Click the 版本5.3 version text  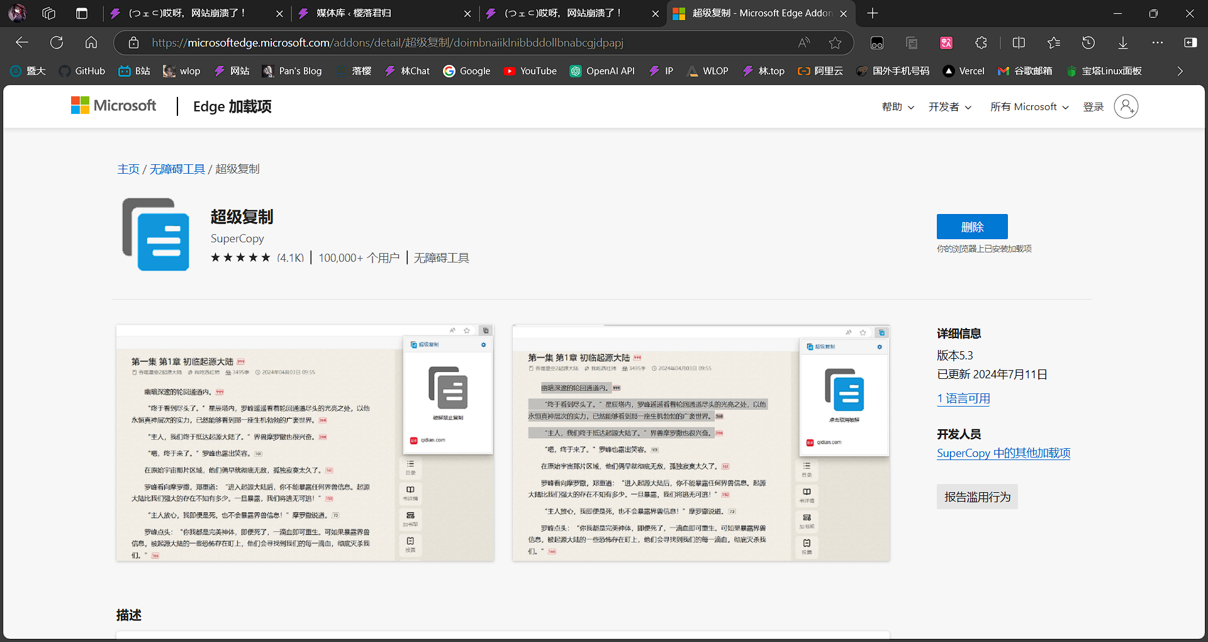click(955, 356)
